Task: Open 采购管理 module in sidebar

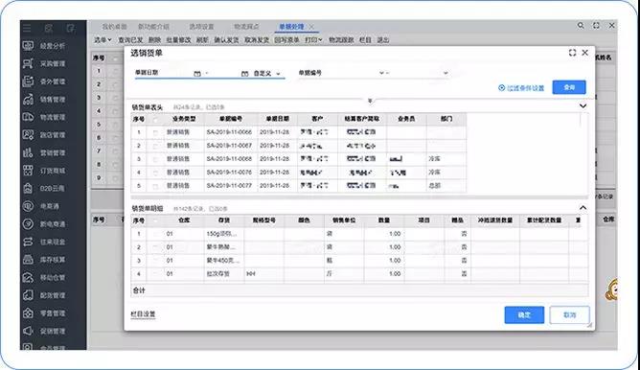Action: tap(44, 63)
